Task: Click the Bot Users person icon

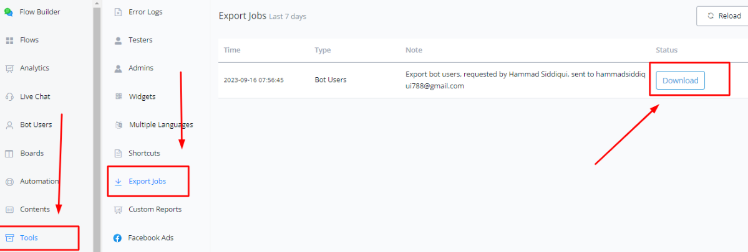Action: [9, 125]
